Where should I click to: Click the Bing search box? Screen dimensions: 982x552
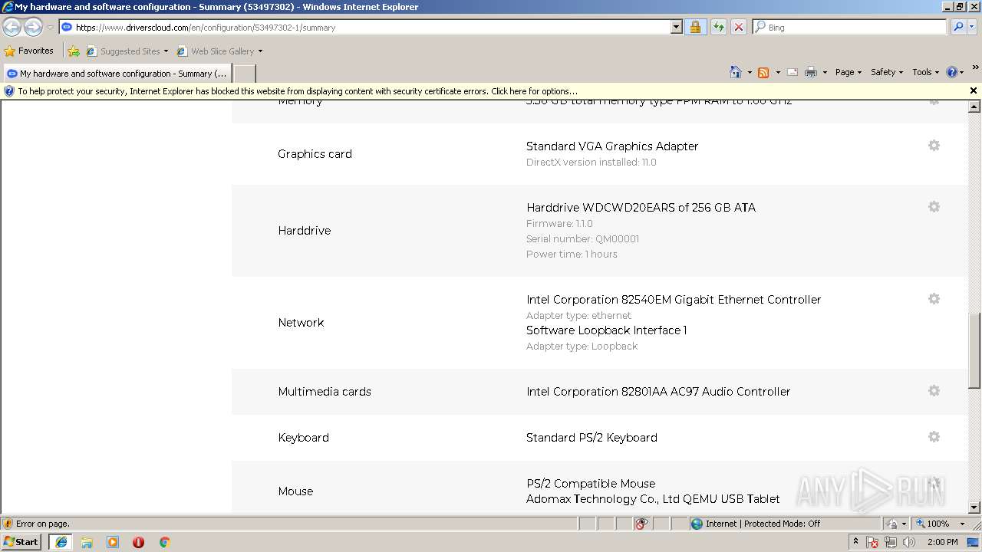(850, 27)
